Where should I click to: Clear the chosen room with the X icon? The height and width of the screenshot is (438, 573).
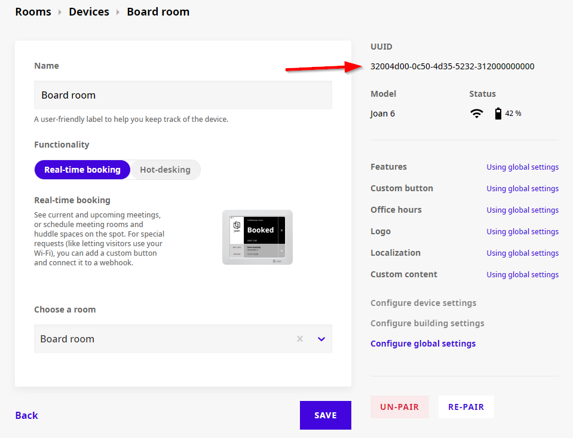[300, 339]
